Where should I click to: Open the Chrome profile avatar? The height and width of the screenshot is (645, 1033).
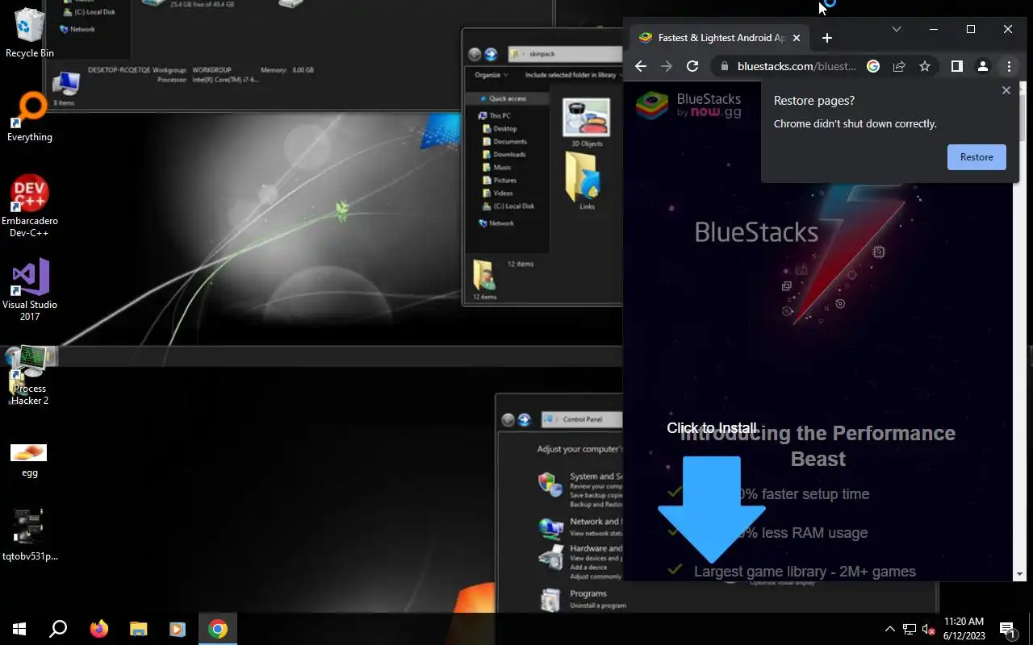[983, 67]
